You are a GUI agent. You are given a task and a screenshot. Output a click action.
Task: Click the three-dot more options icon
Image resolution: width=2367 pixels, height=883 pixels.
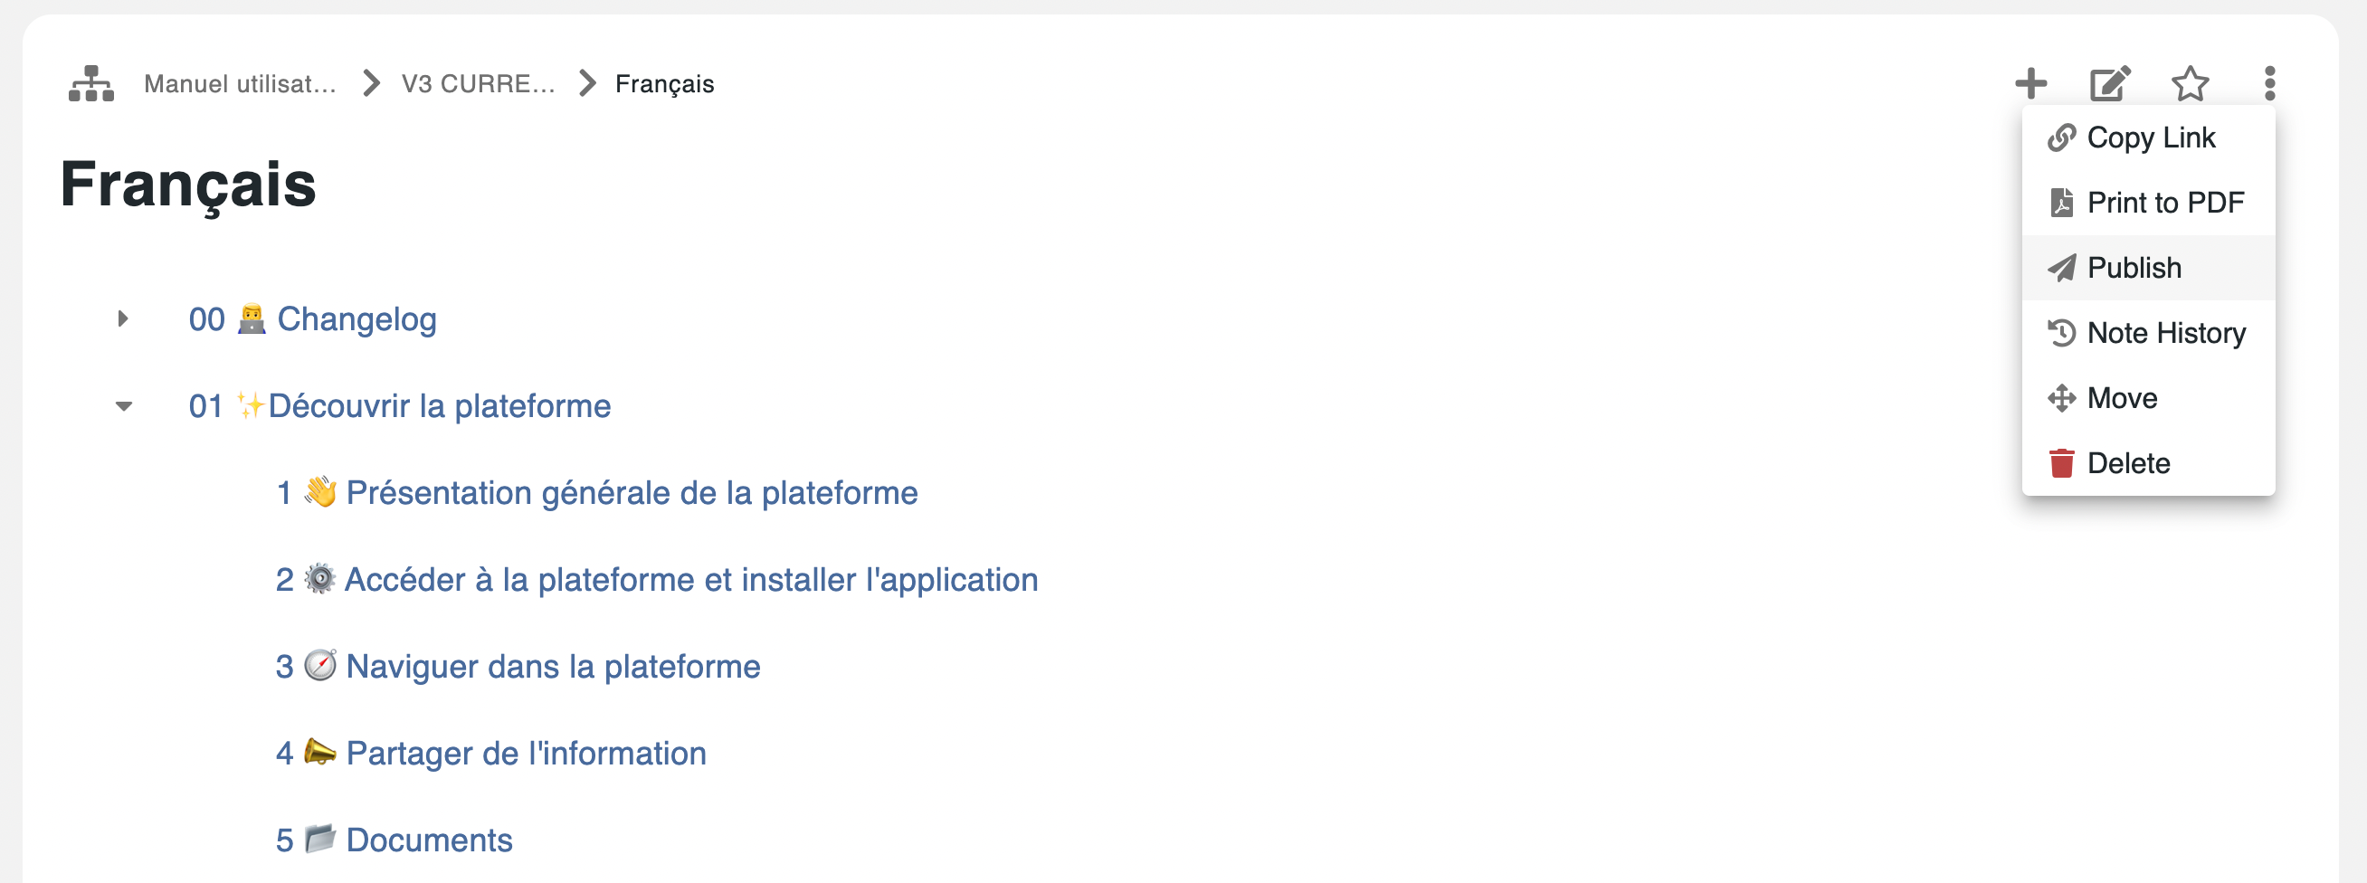2269,83
